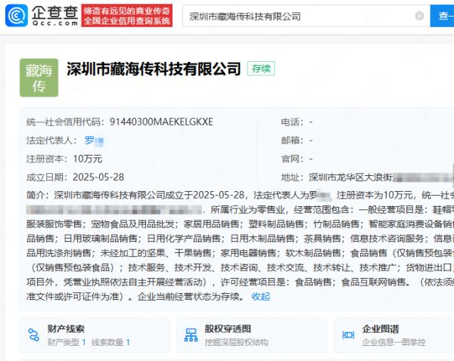Collapse the company intro via 收起
454x361 pixels.
click(260, 297)
